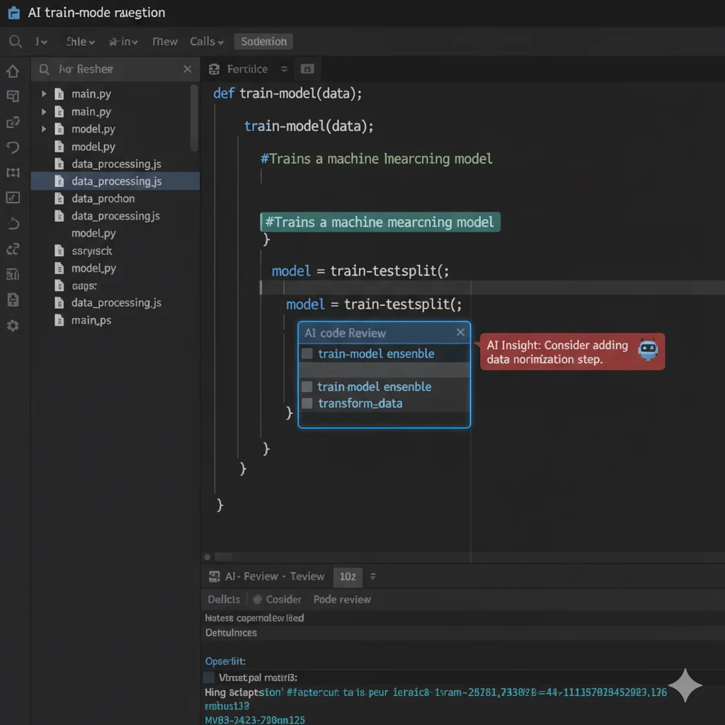
Task: Click the 102 count badge
Action: (x=348, y=576)
